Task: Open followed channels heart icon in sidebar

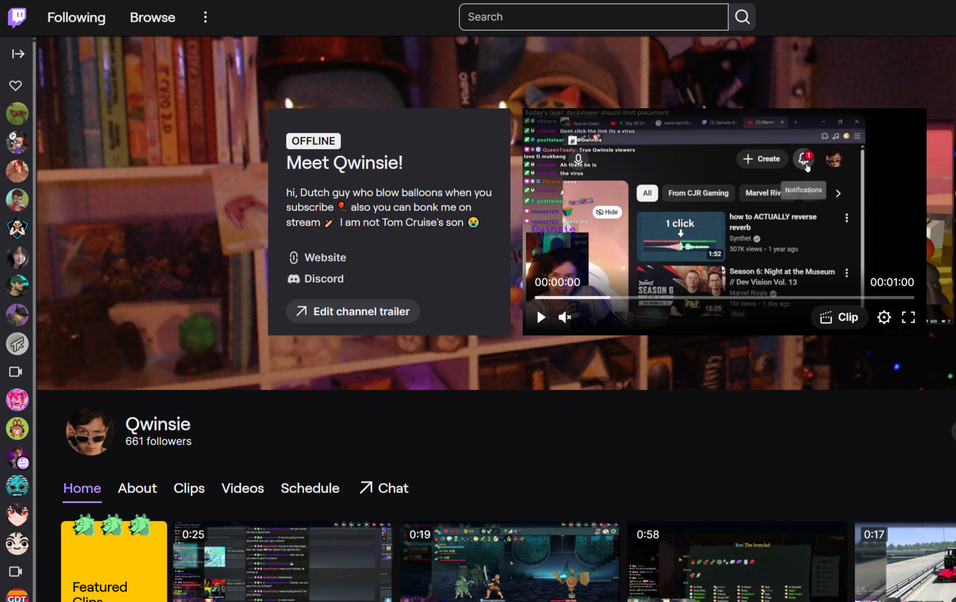Action: (x=16, y=85)
